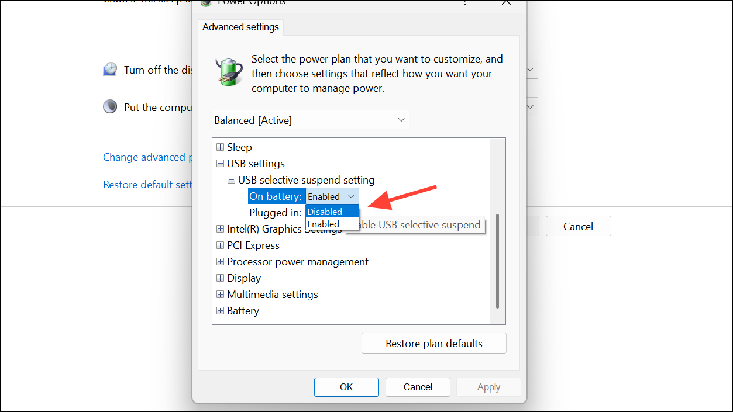The height and width of the screenshot is (412, 733).
Task: Expand Processor power management node
Action: coord(220,262)
